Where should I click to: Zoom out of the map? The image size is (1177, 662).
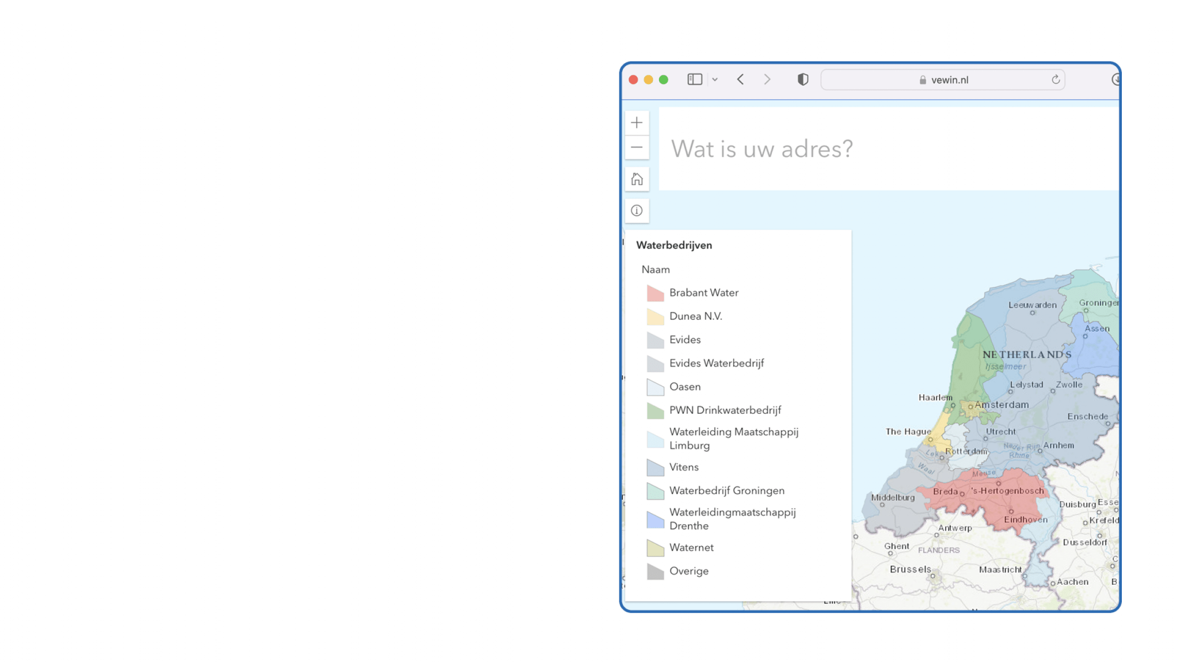637,148
